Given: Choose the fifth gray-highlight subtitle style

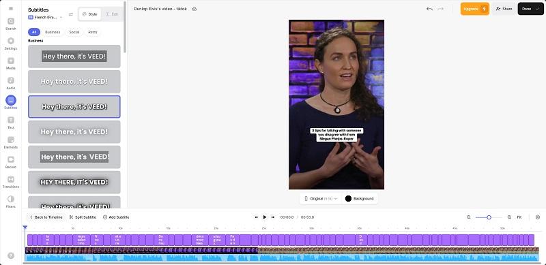Looking at the screenshot, I should tap(74, 157).
